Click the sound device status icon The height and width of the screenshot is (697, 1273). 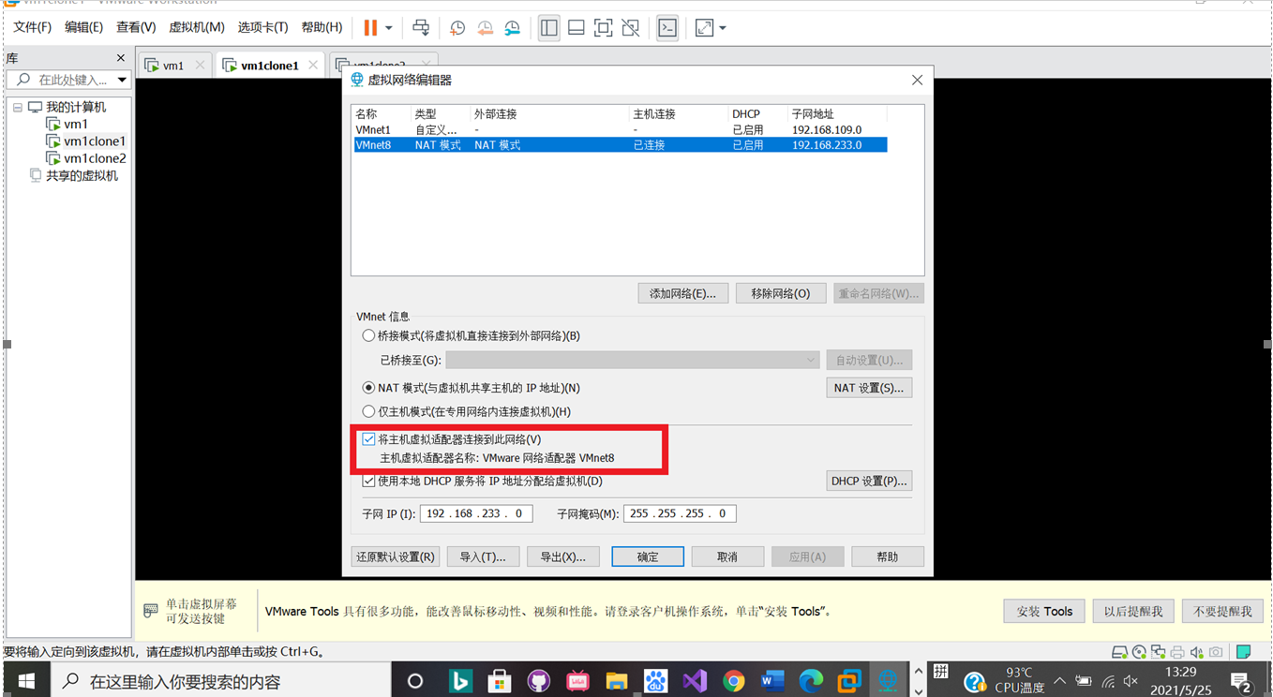(x=1195, y=651)
